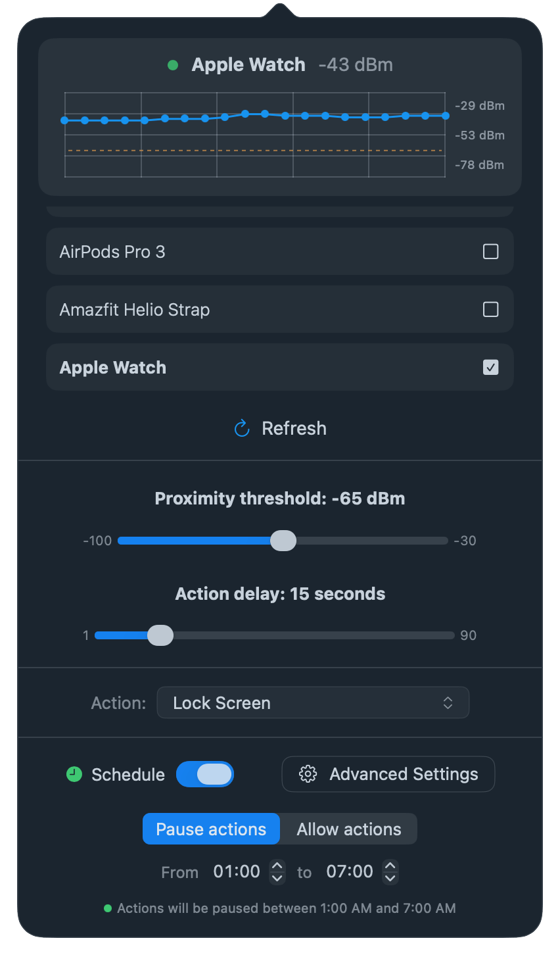Click the gear icon in Advanced Settings
Screen dimensions: 560x955
(308, 774)
